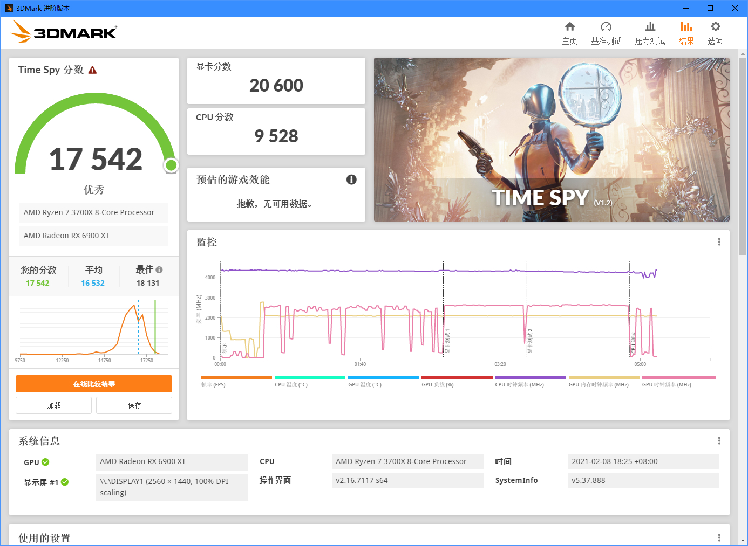Click the average score 16 532
The image size is (748, 546).
click(93, 283)
